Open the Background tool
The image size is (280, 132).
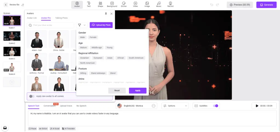tap(112, 5)
